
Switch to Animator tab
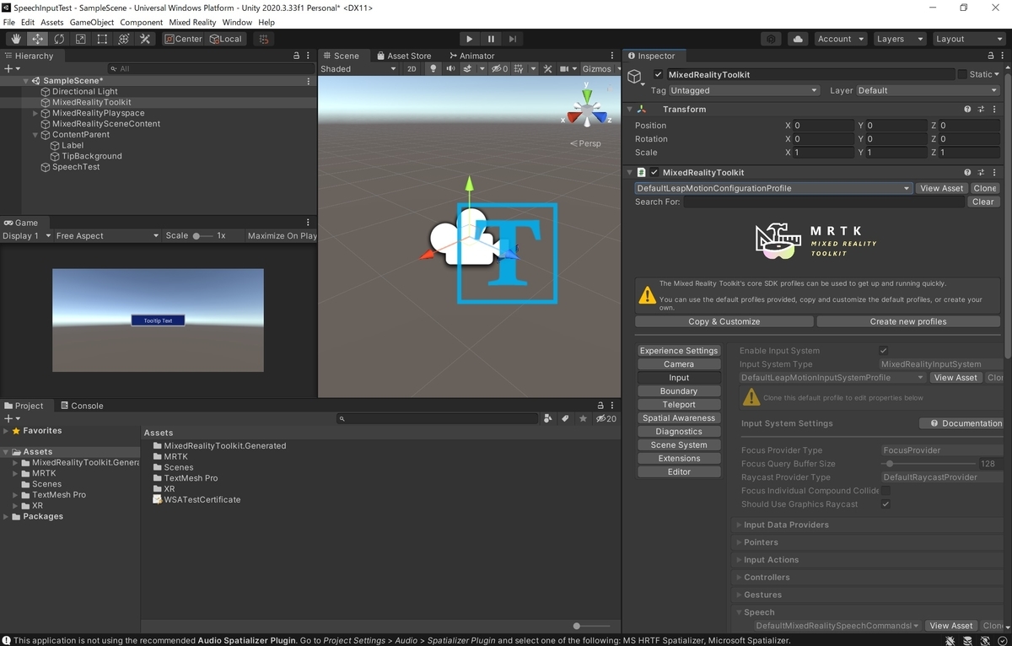tap(471, 56)
